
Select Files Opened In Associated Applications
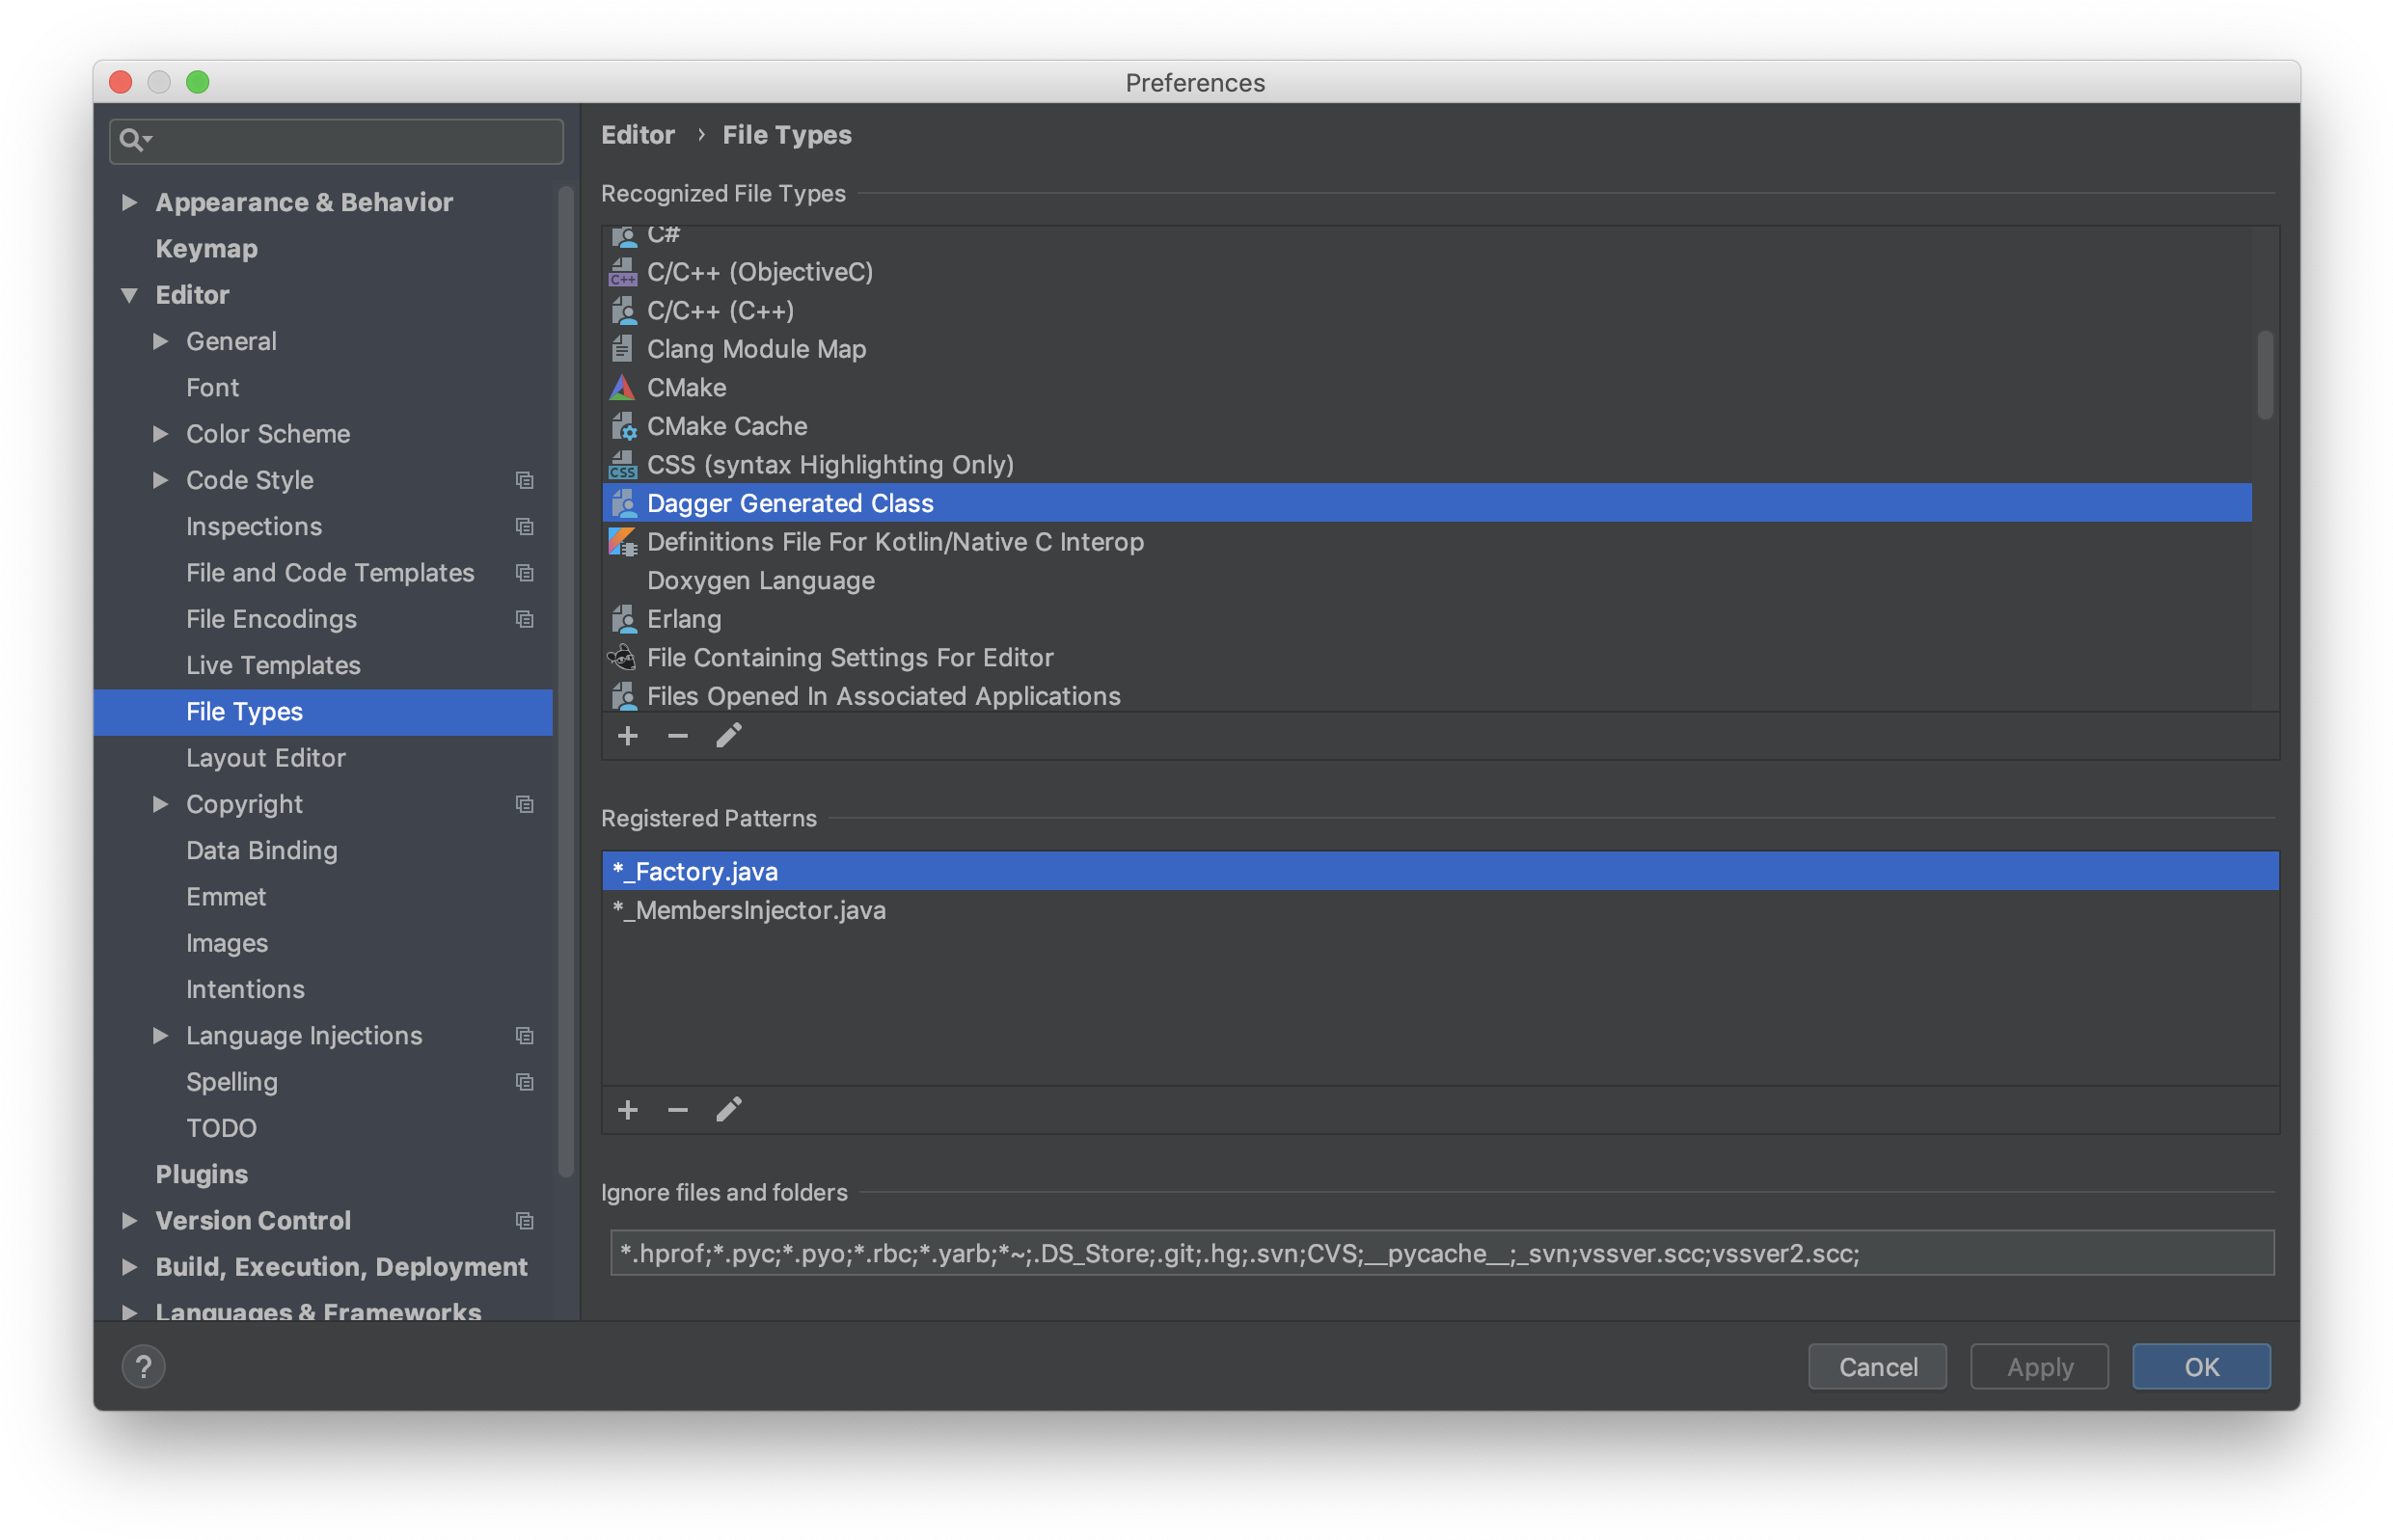tap(1427, 696)
